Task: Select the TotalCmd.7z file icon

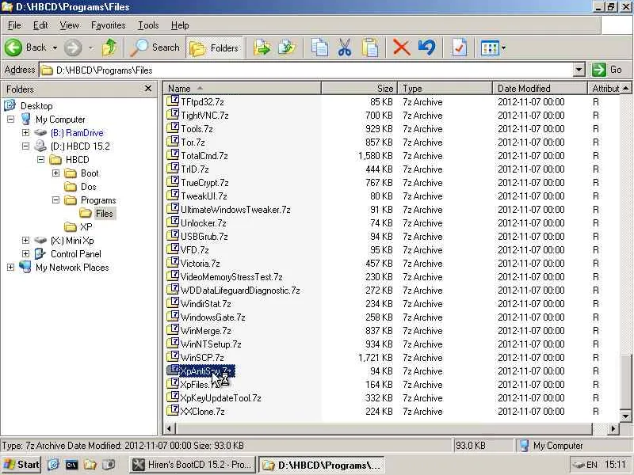Action: pyautogui.click(x=173, y=154)
